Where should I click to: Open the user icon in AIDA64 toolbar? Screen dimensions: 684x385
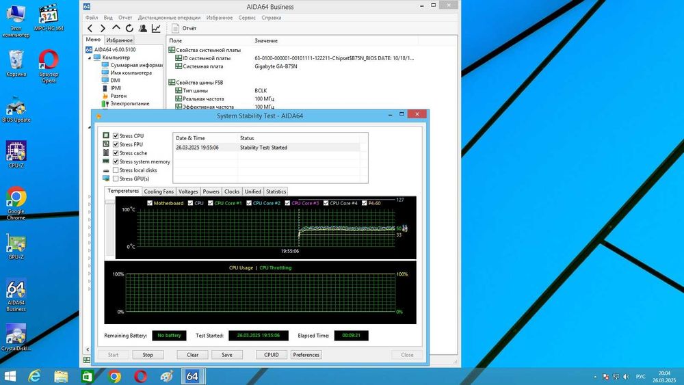click(143, 28)
